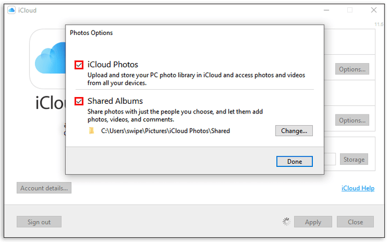Click the iCloud app icon in title bar
The width and height of the screenshot is (389, 242).
[11, 10]
